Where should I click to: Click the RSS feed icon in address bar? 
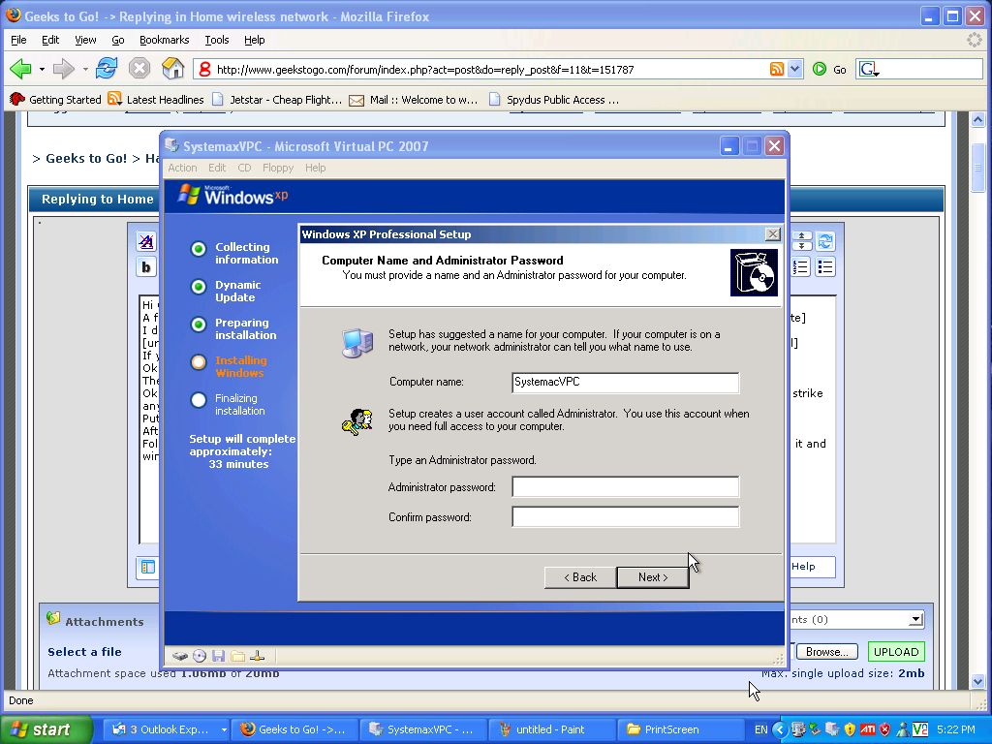(x=776, y=69)
